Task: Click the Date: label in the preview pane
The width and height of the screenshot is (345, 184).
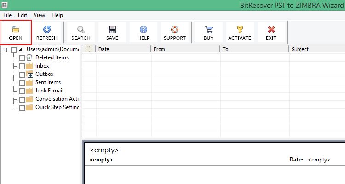Action: click(296, 160)
